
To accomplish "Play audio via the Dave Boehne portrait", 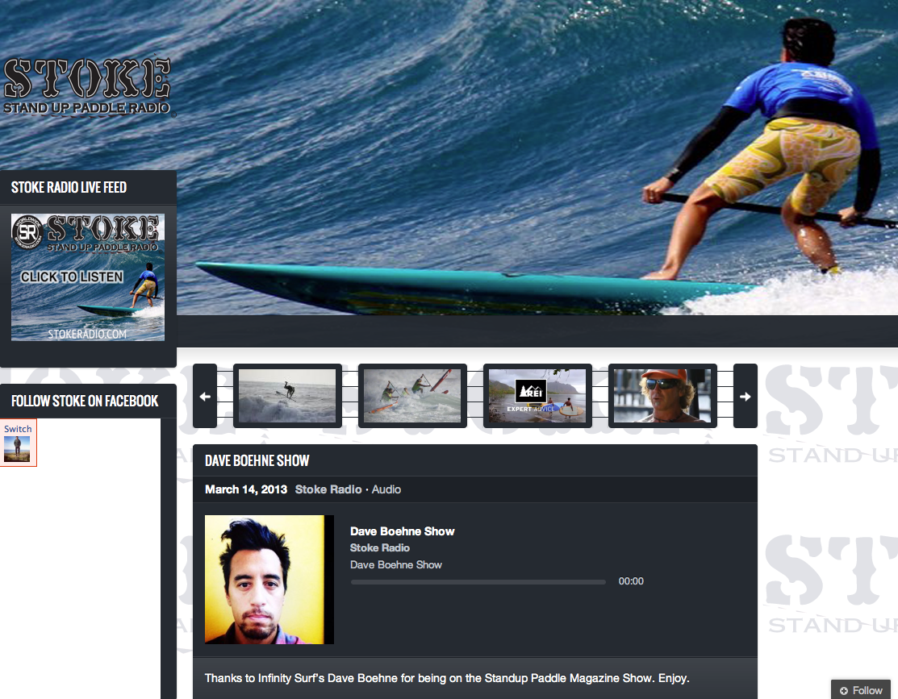I will point(269,580).
